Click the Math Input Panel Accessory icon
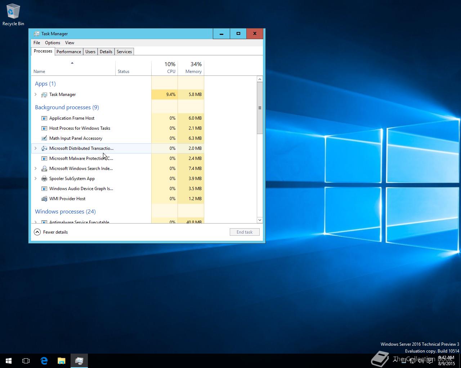 tap(44, 138)
